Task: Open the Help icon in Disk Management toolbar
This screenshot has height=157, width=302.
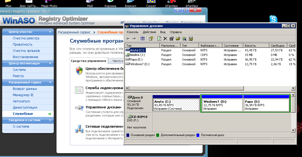Action: pos(151,39)
